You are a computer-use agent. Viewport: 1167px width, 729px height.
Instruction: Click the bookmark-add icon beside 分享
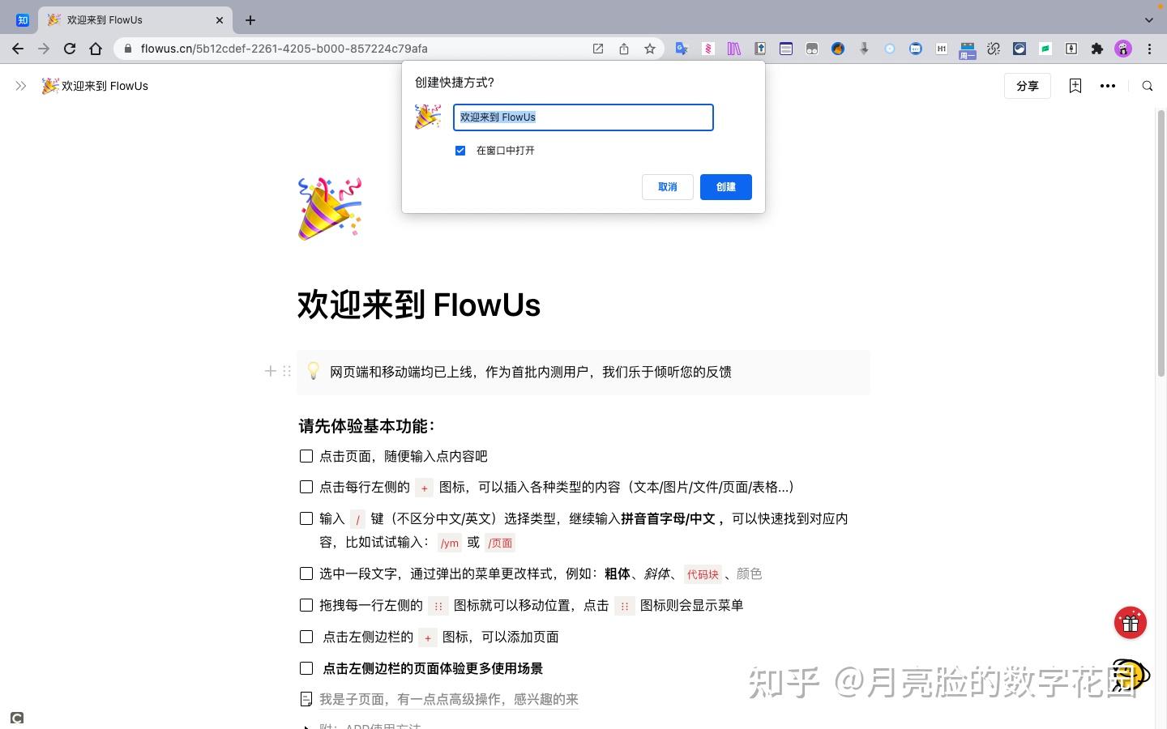(1075, 85)
